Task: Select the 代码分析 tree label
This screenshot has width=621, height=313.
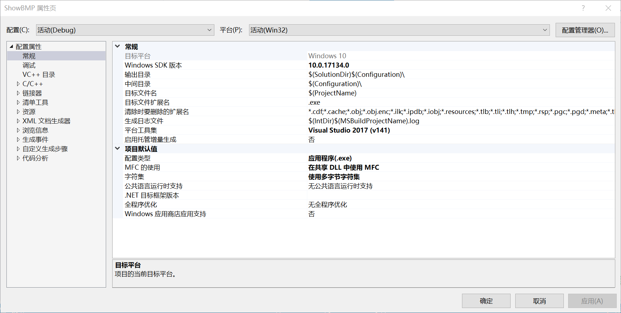Action: (x=35, y=158)
